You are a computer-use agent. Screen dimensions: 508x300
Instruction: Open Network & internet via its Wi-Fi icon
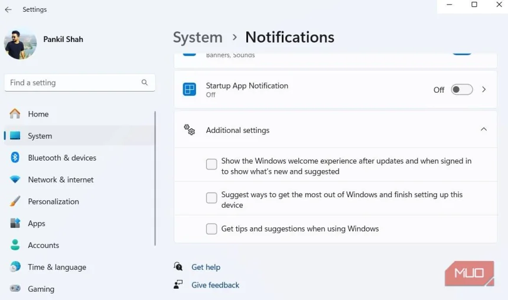[15, 180]
